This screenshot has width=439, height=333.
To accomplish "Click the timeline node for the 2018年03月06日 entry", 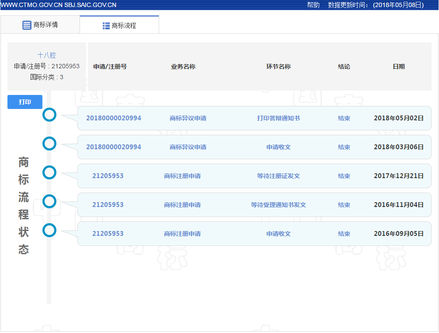I will [x=49, y=144].
